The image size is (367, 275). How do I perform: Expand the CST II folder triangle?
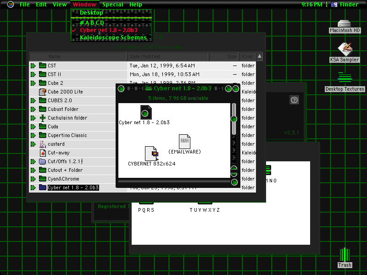tap(33, 74)
